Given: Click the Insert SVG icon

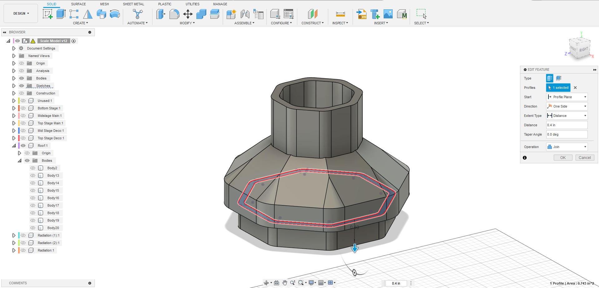Looking at the screenshot, I should 361,14.
